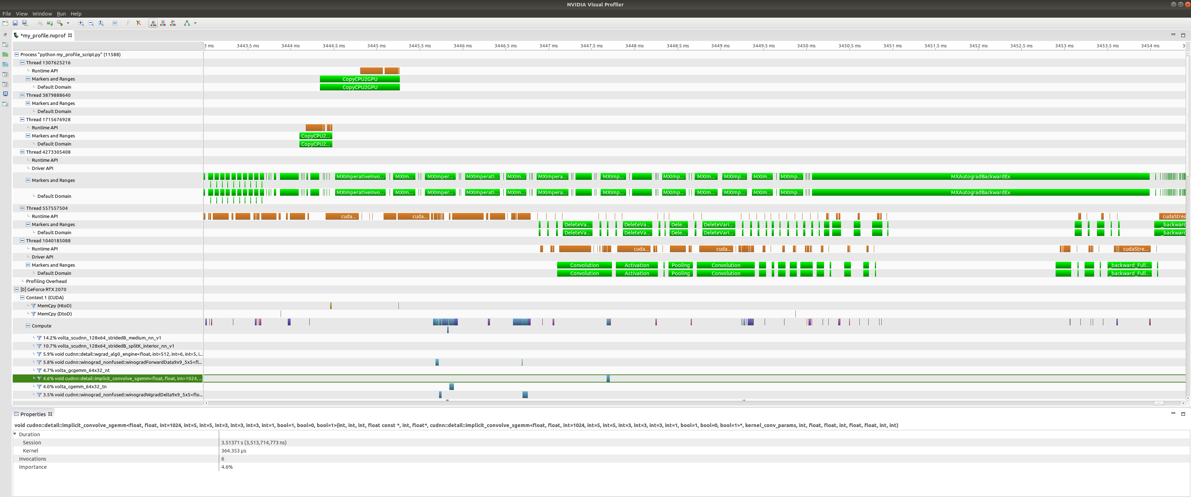The width and height of the screenshot is (1191, 497).
Task: Collapse the Compute section
Action: [28, 326]
